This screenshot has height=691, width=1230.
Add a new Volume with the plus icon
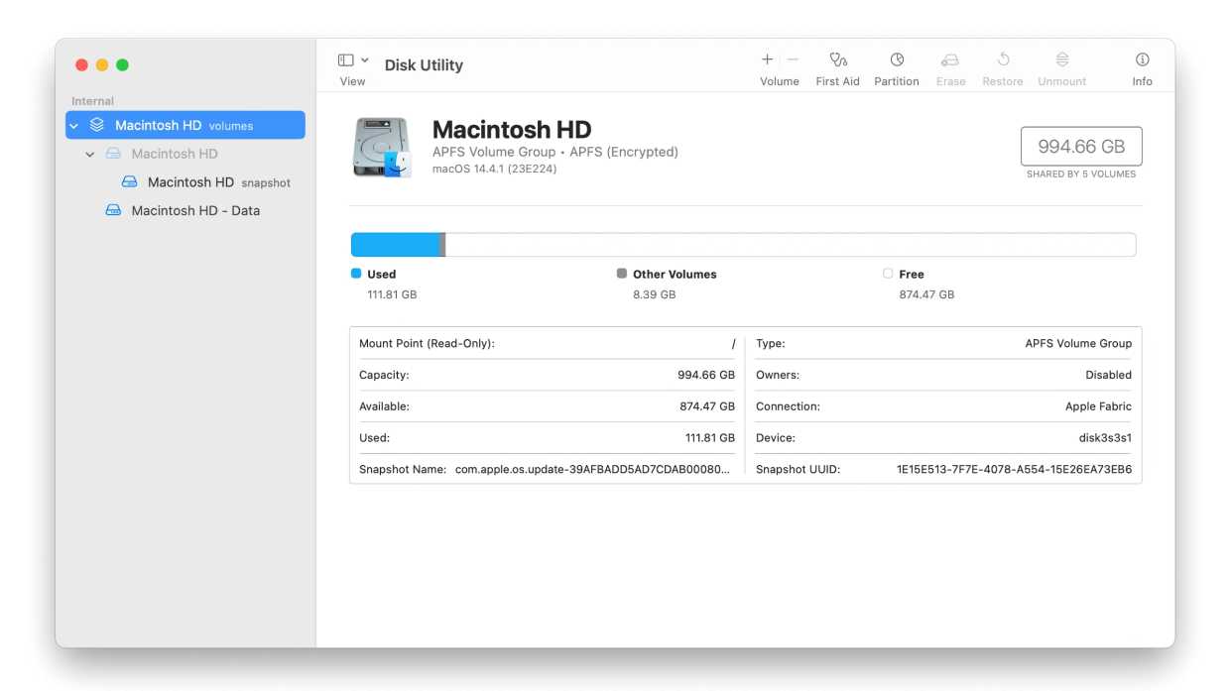pyautogui.click(x=766, y=58)
